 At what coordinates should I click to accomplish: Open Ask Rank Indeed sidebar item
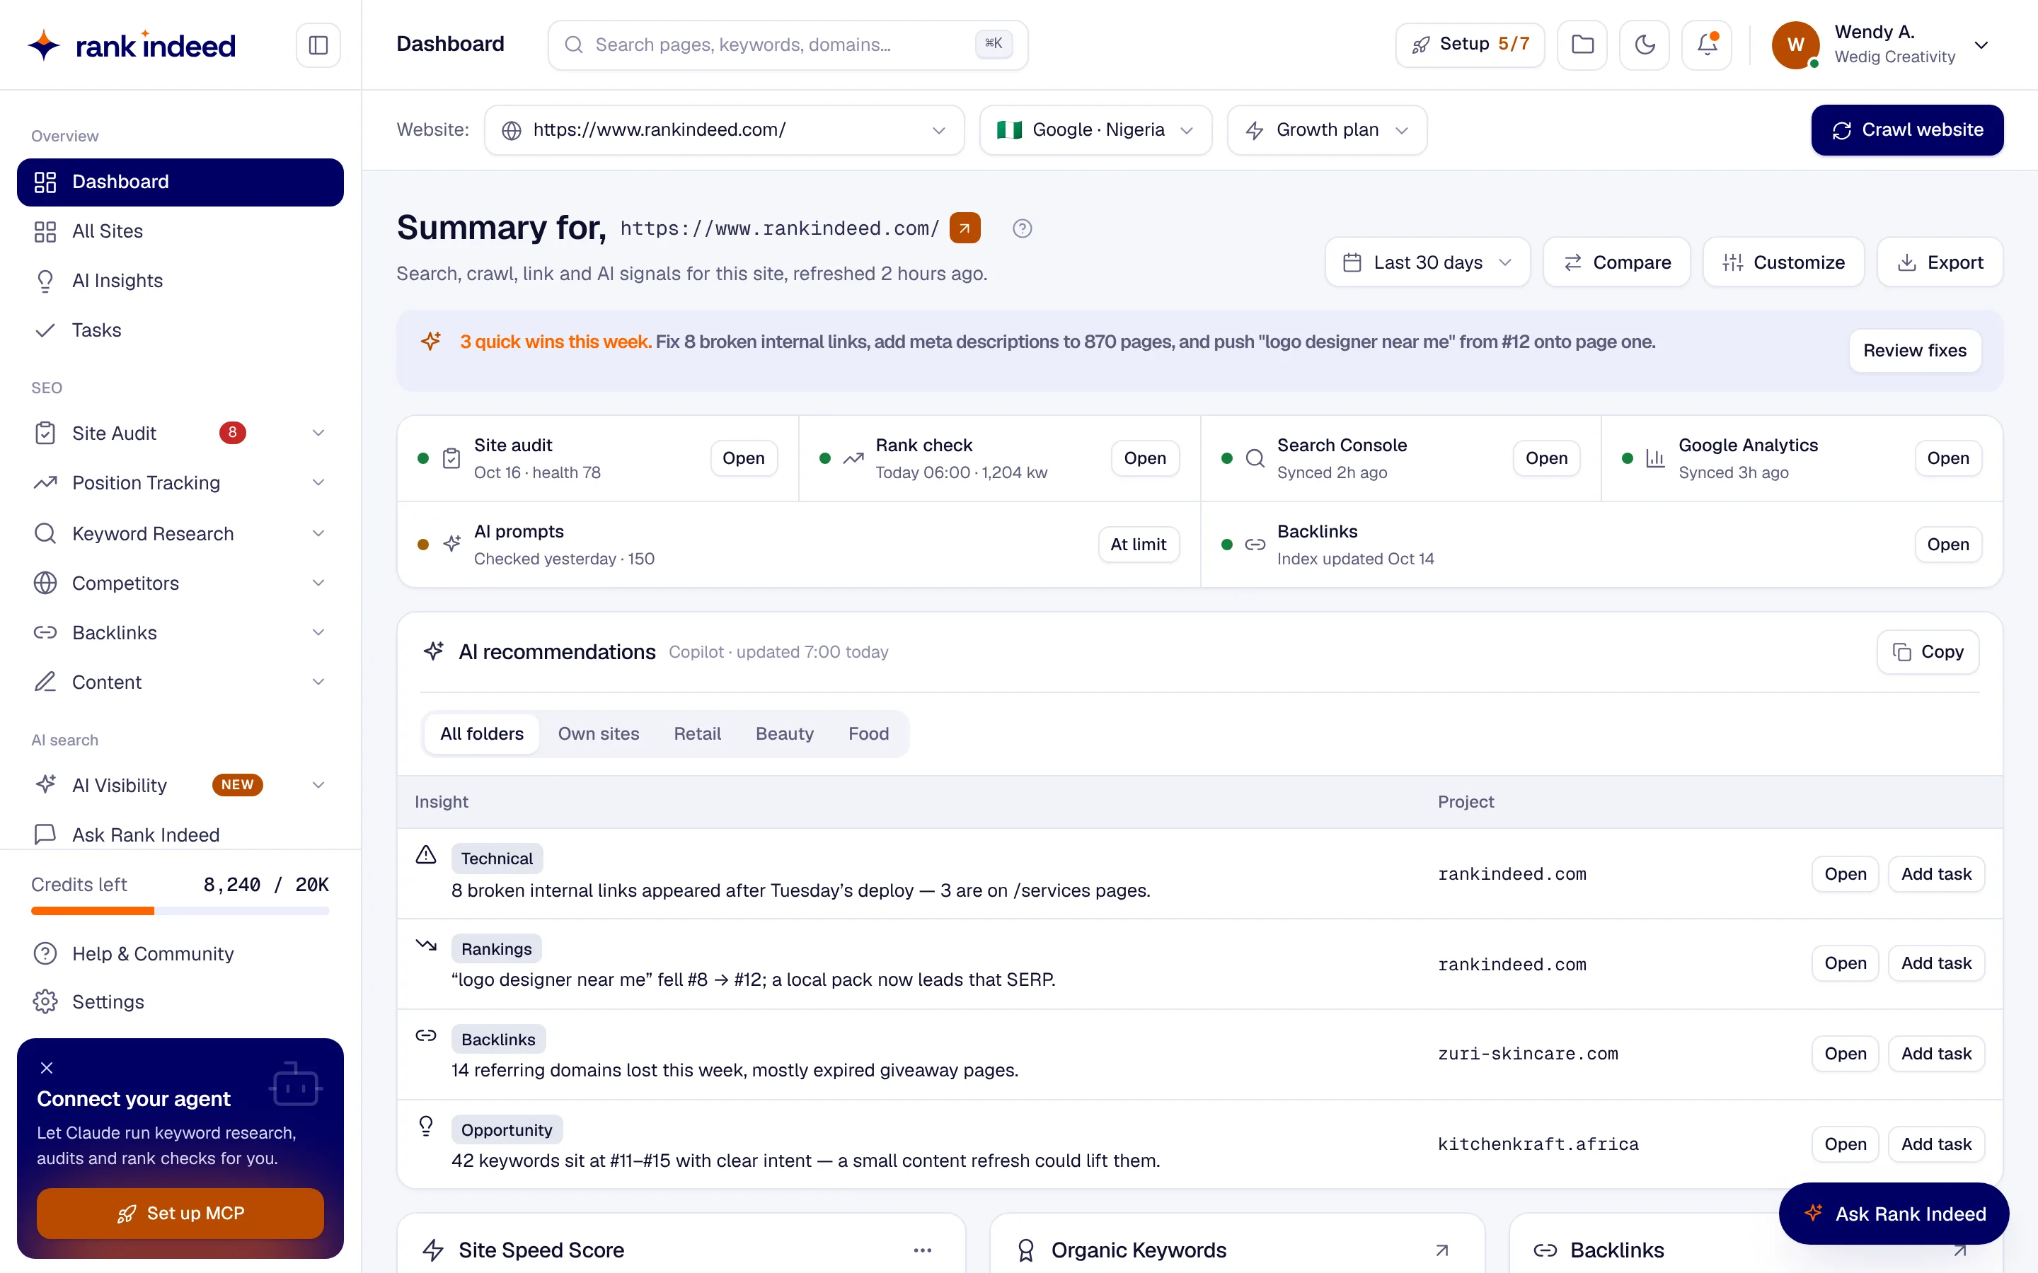pos(180,835)
